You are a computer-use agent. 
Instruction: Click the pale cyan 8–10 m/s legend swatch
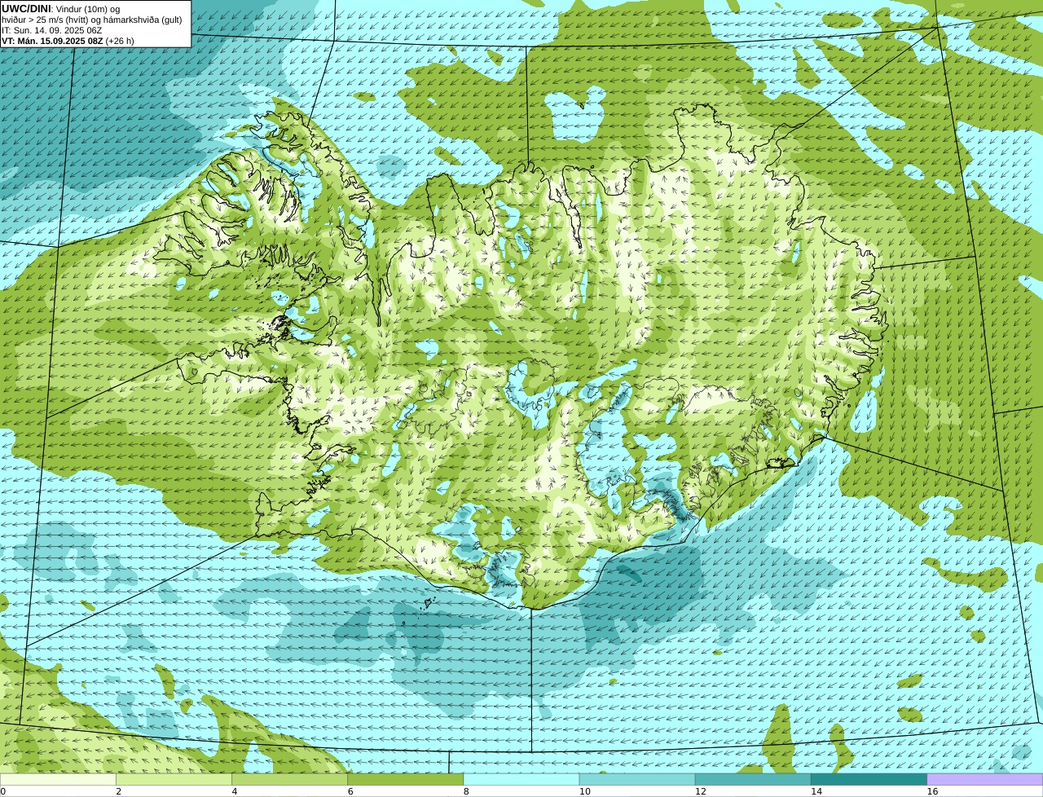tap(521, 779)
